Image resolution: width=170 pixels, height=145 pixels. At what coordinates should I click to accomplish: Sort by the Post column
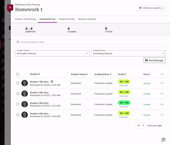pos(146,74)
